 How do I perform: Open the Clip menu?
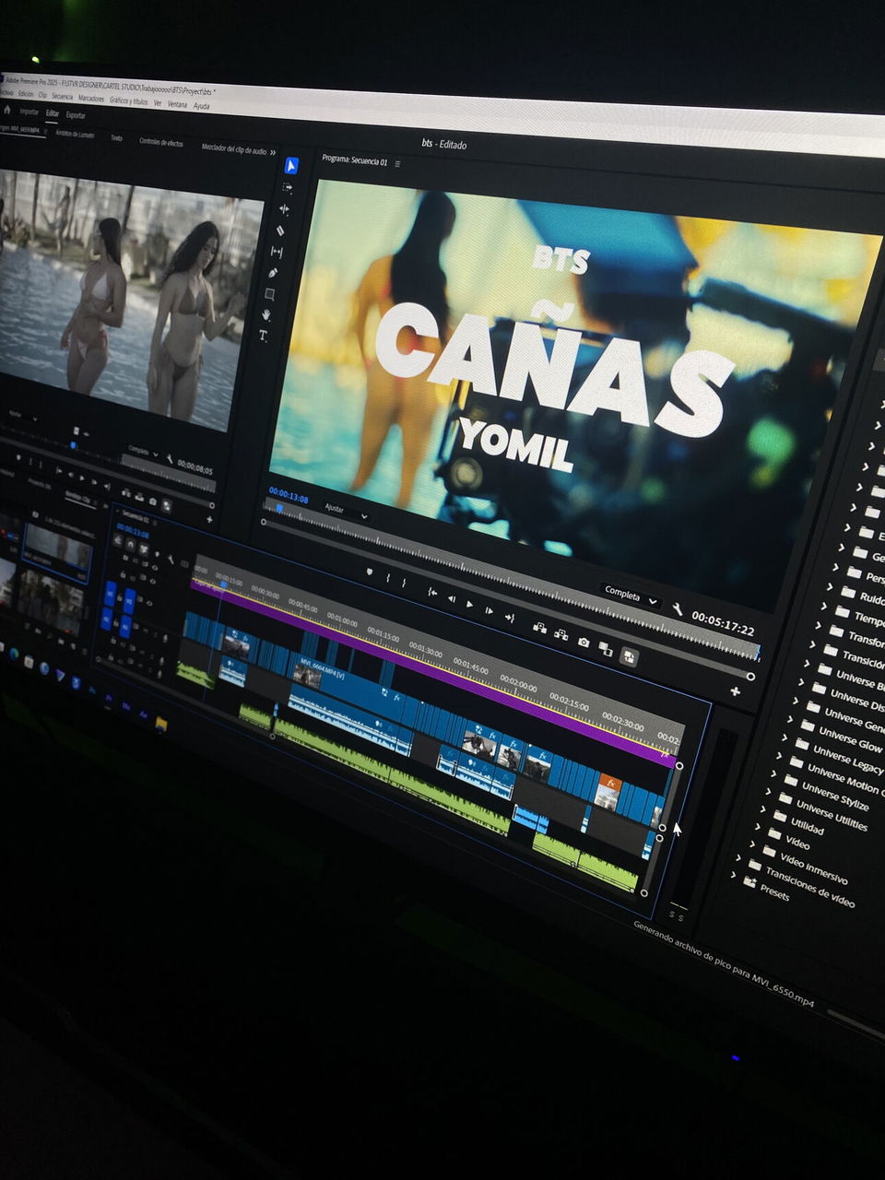[x=42, y=95]
